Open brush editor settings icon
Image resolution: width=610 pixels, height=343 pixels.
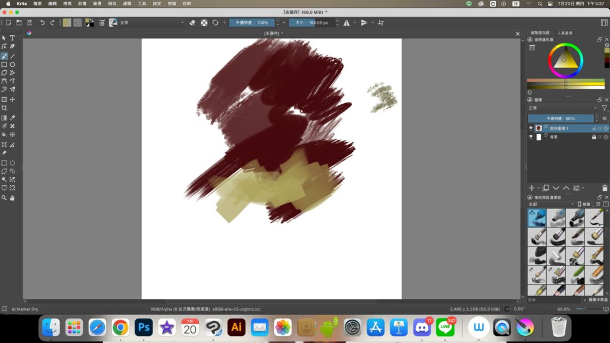(101, 23)
